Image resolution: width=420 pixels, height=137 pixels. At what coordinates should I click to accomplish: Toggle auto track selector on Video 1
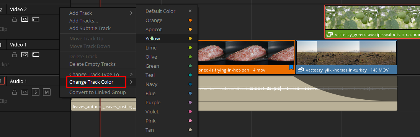pyautogui.click(x=25, y=54)
